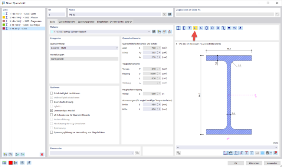The height and width of the screenshot is (167, 282).
Task: Switch to the Basis tab
Action: point(53,22)
